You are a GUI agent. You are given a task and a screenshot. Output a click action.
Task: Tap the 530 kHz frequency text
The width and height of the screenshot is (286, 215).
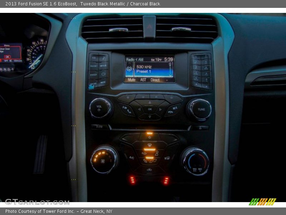coord(144,67)
